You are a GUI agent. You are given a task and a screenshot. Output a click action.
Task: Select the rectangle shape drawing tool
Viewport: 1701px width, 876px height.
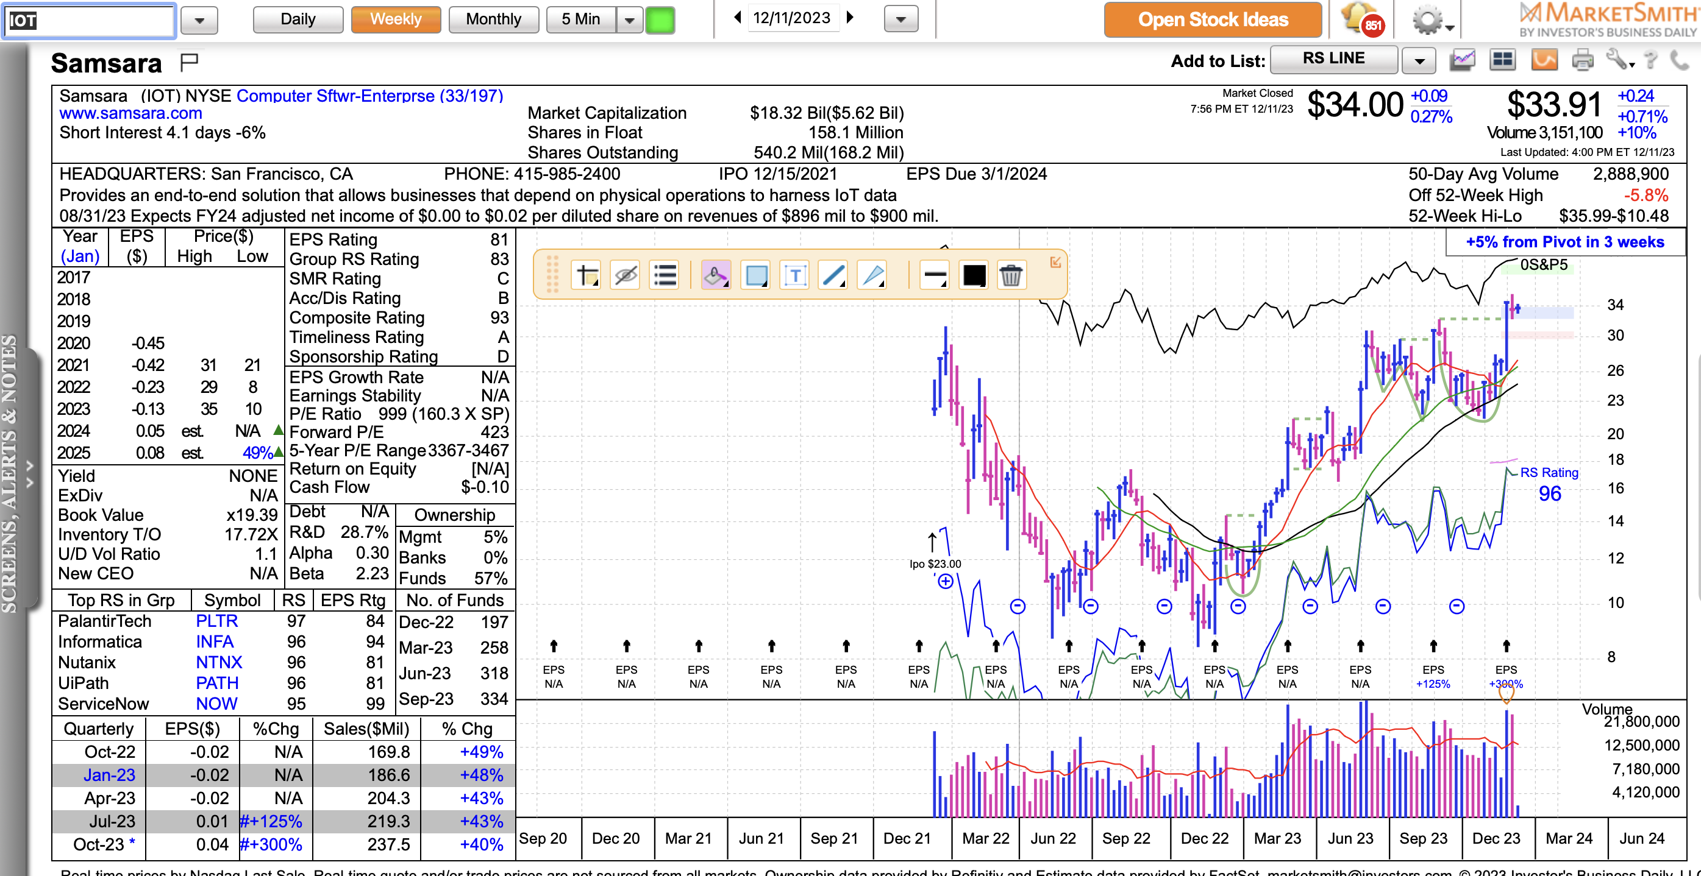[x=756, y=275]
